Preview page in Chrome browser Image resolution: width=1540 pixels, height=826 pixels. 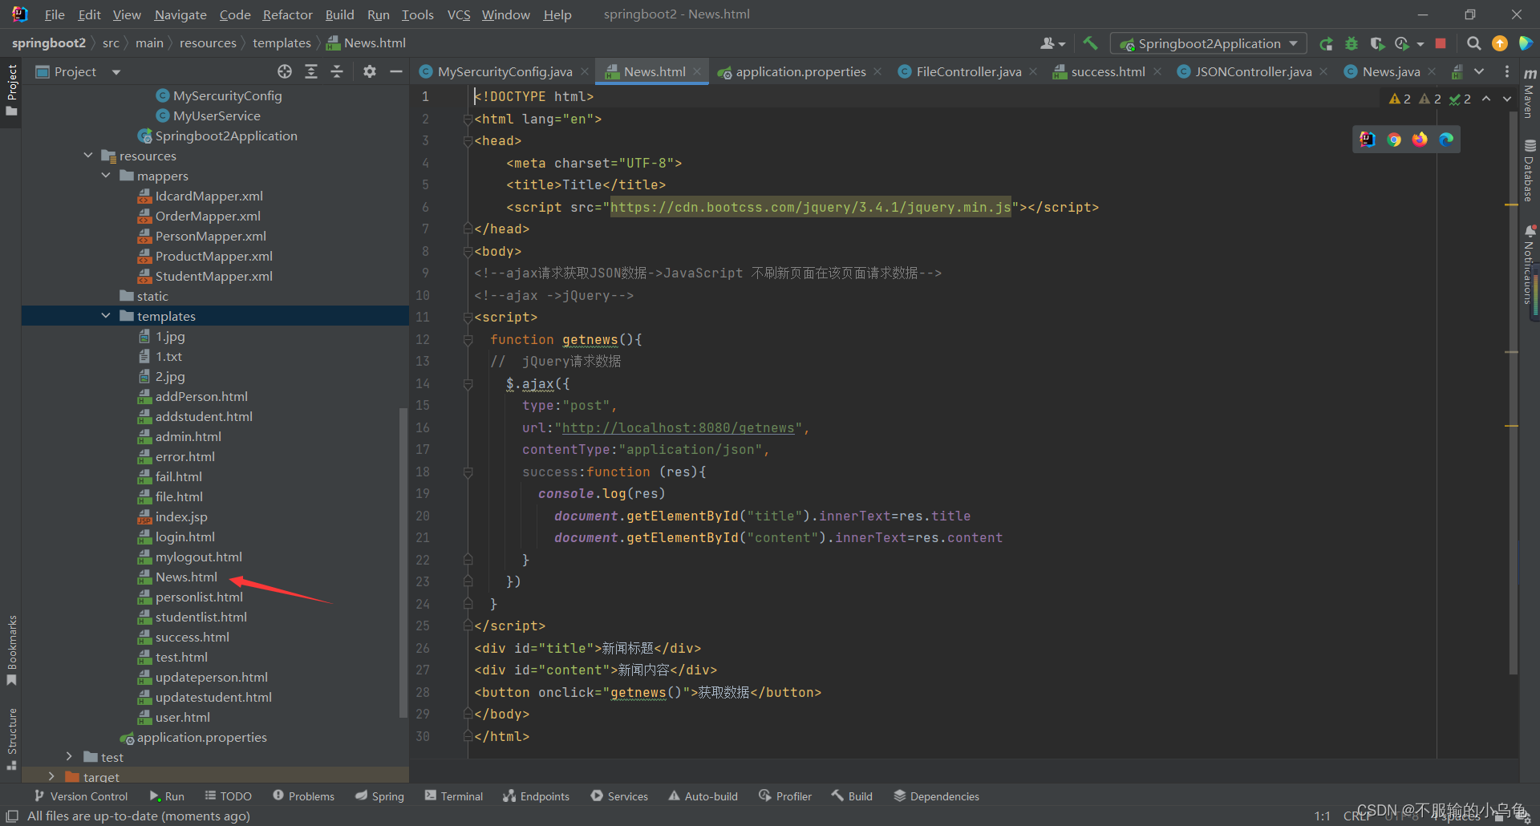(x=1394, y=140)
